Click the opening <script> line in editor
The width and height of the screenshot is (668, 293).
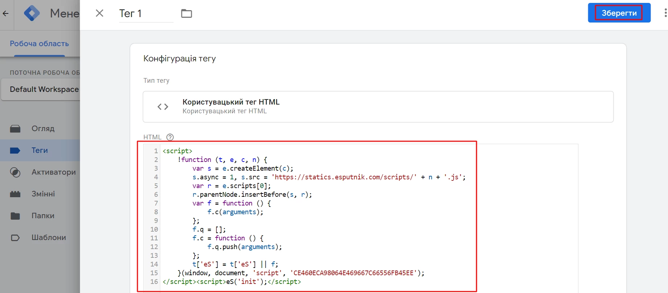click(177, 151)
